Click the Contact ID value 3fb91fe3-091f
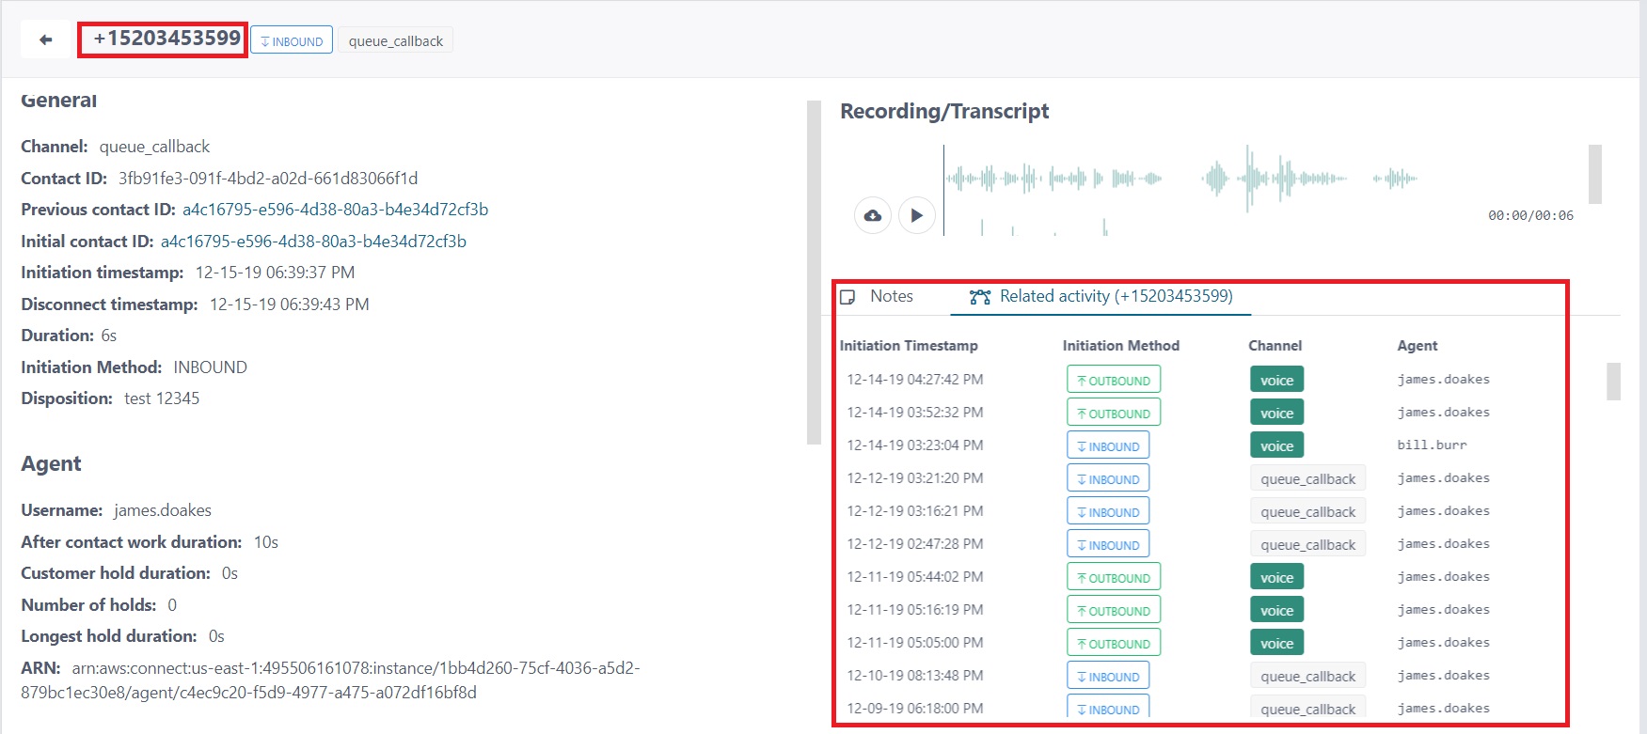1647x734 pixels. pyautogui.click(x=268, y=179)
